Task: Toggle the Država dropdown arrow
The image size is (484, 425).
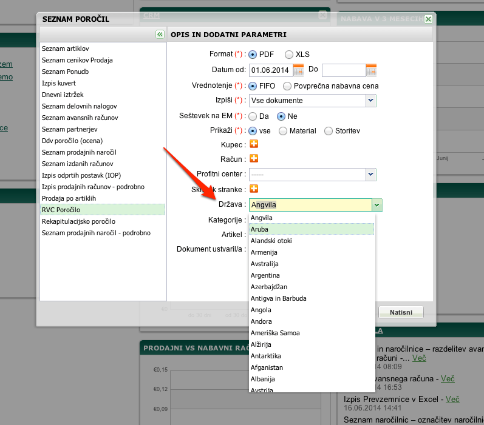Action: point(377,205)
